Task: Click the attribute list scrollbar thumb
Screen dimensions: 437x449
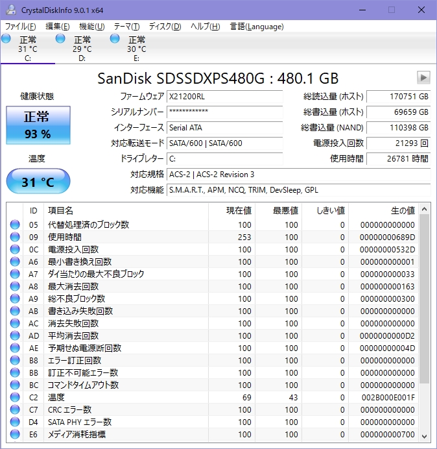Action: click(x=425, y=299)
